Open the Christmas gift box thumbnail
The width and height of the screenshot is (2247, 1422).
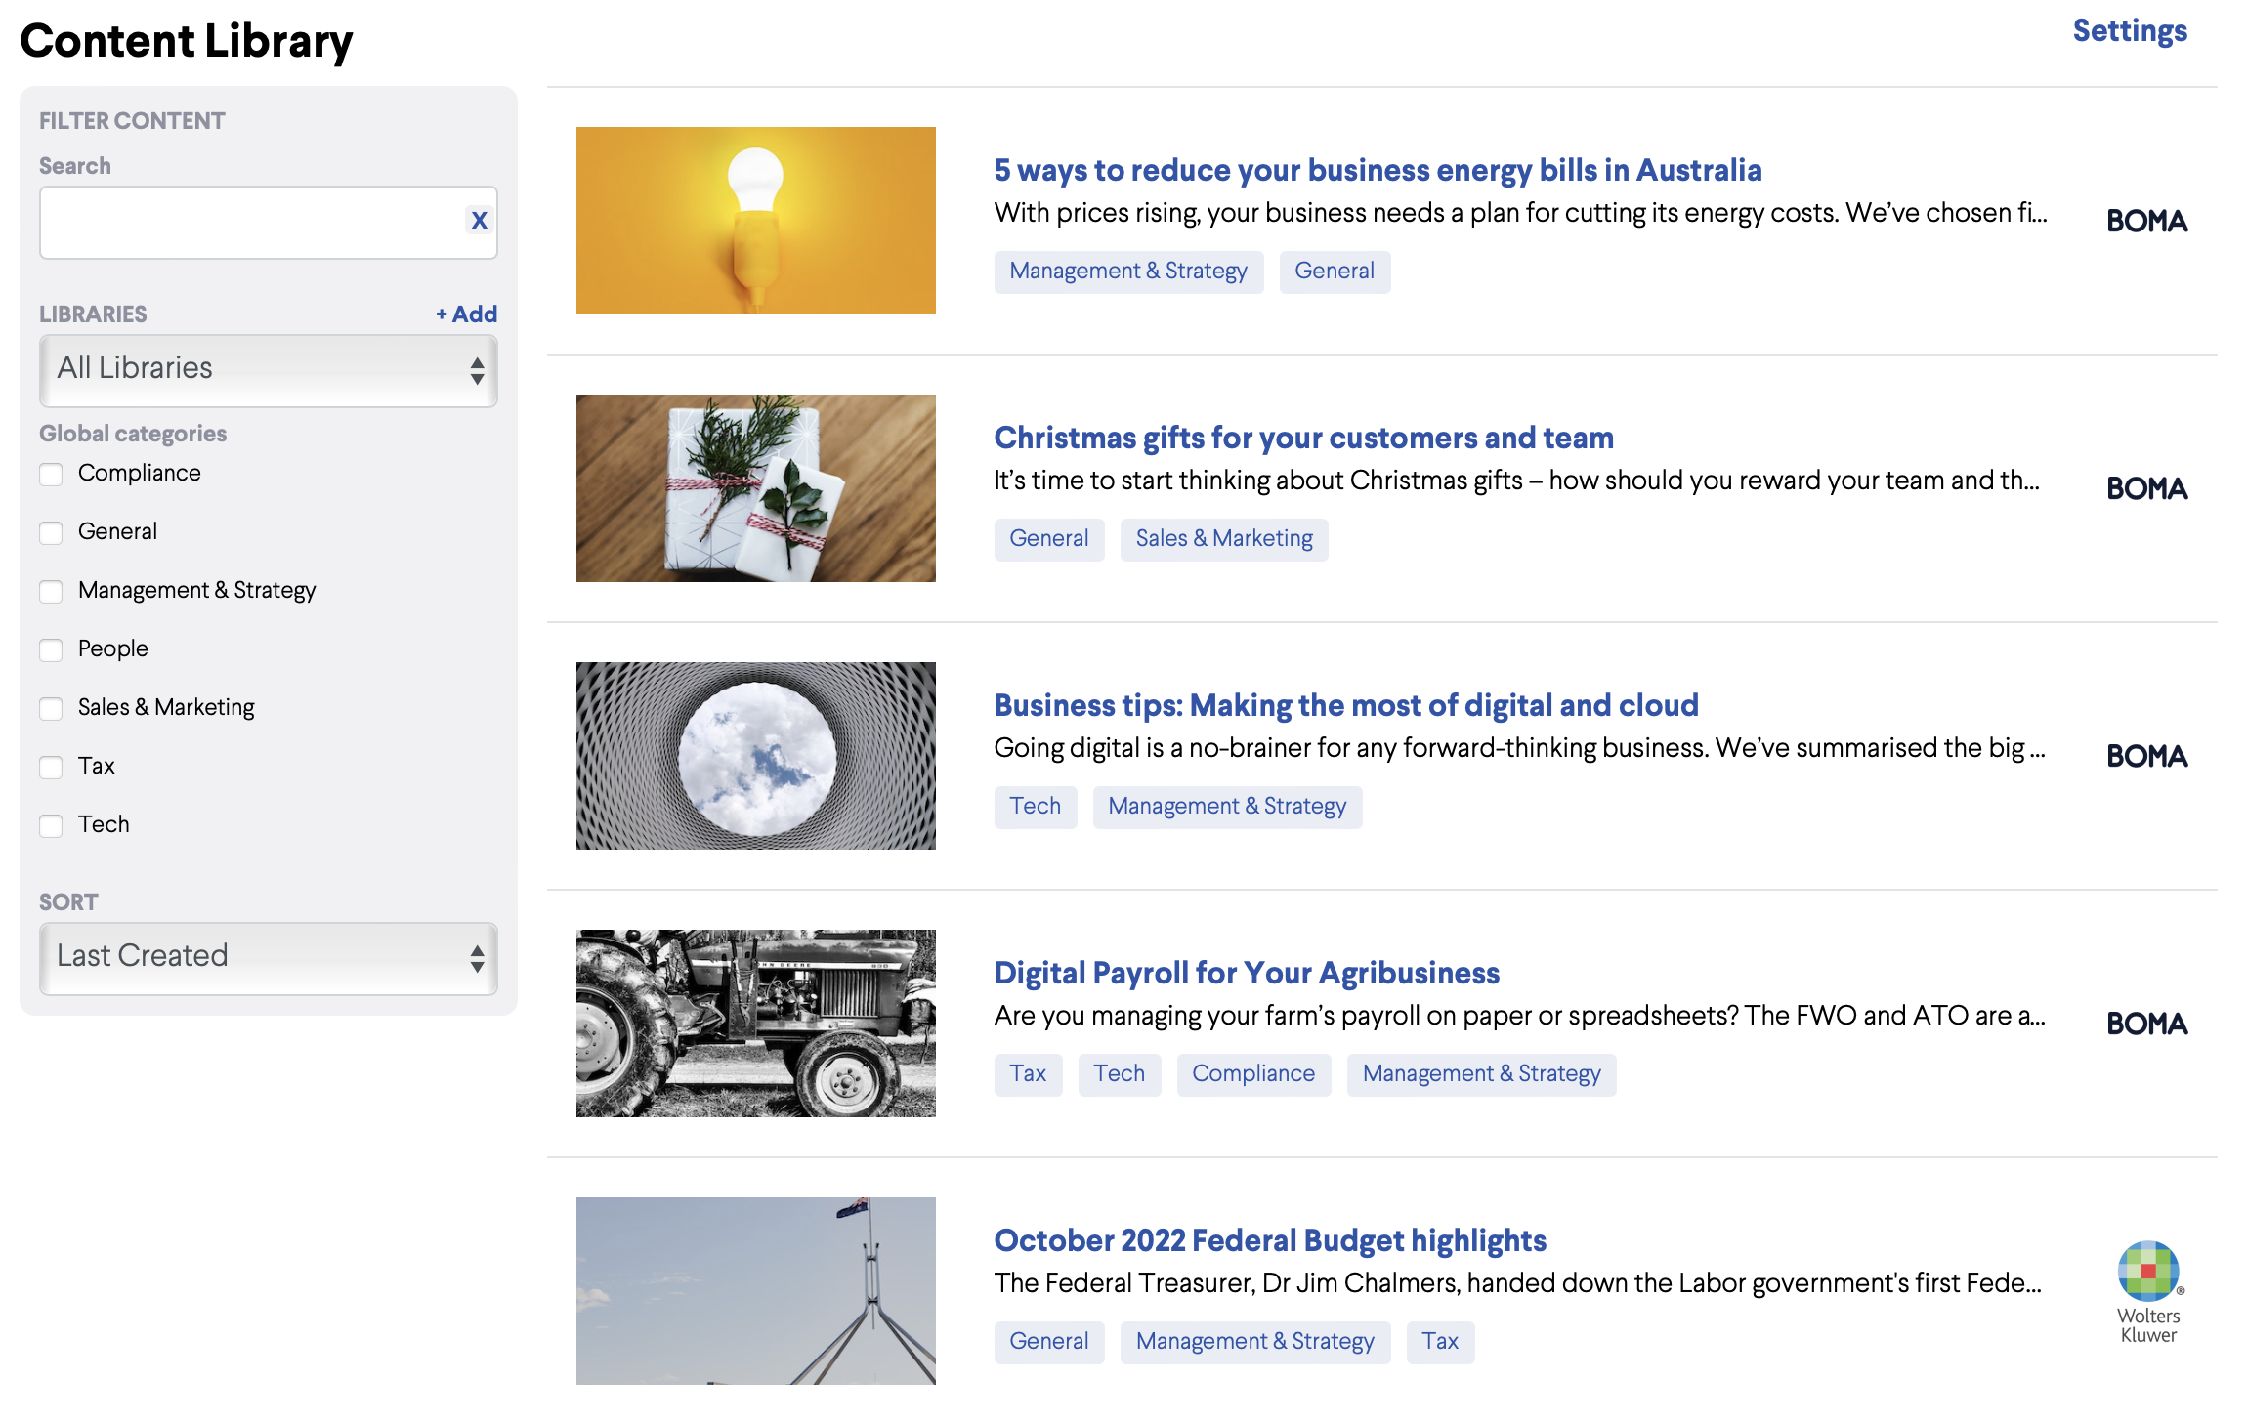755,488
